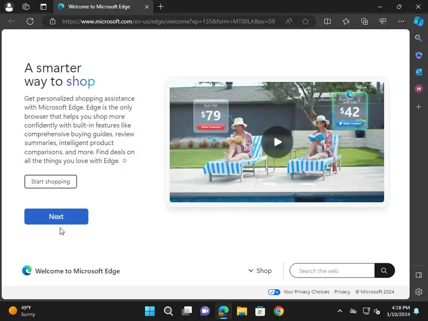
Task: Open the Copilot icon
Action: (x=419, y=21)
